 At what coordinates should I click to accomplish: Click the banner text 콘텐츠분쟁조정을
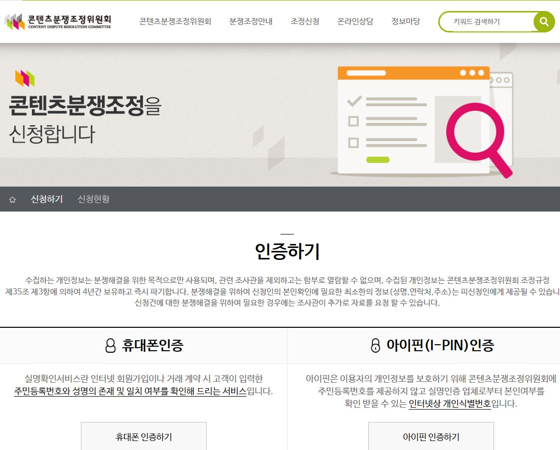(x=85, y=106)
